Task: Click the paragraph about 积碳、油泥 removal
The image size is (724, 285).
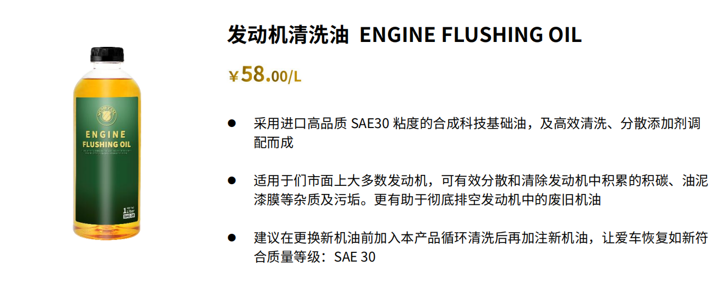Action: coord(480,190)
